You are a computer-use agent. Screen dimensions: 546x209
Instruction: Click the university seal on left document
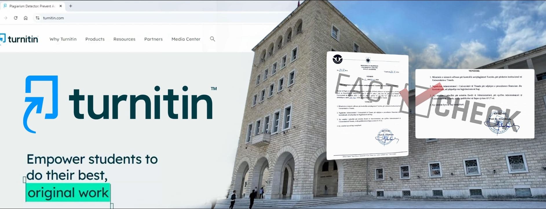[337, 59]
